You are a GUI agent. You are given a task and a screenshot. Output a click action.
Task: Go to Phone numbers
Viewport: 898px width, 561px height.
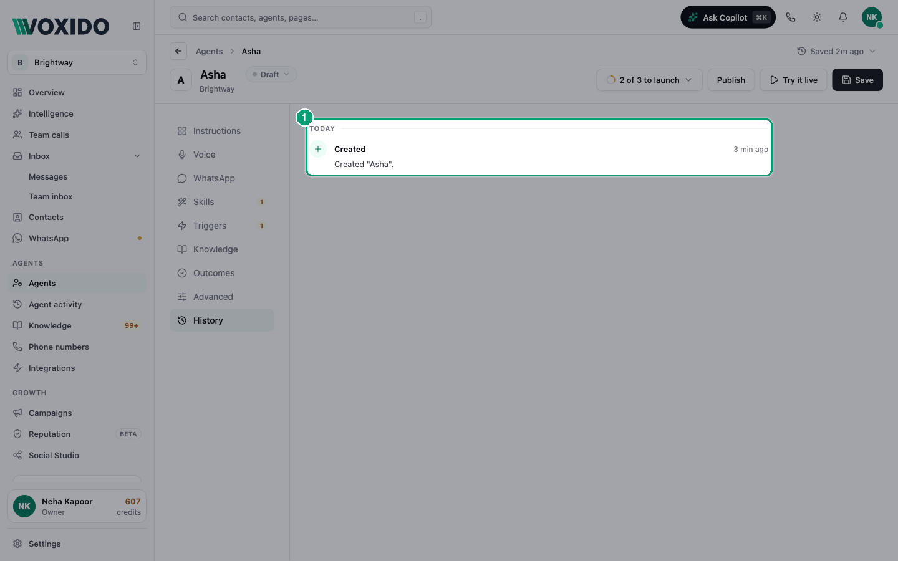[x=77, y=347]
